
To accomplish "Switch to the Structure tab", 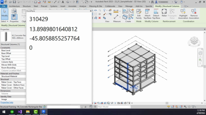I will 26,6.
